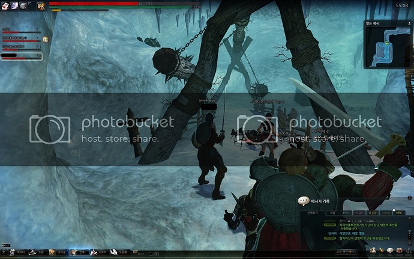Screen dimensions: 414x259
Task: Click the 55:08 mission timer
Action: [x=402, y=5]
